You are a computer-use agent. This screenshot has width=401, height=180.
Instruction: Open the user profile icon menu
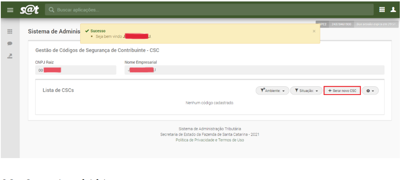point(393,10)
